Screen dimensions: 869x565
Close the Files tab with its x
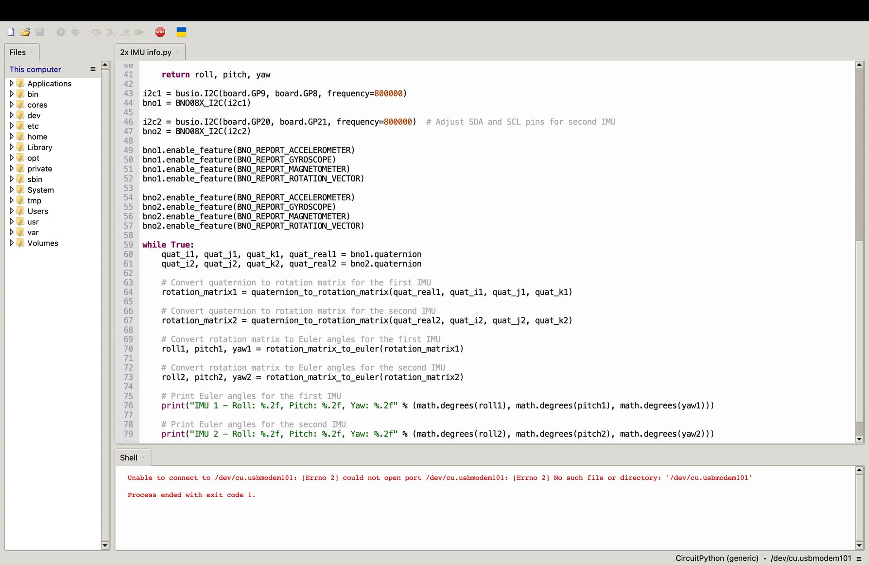pos(31,52)
